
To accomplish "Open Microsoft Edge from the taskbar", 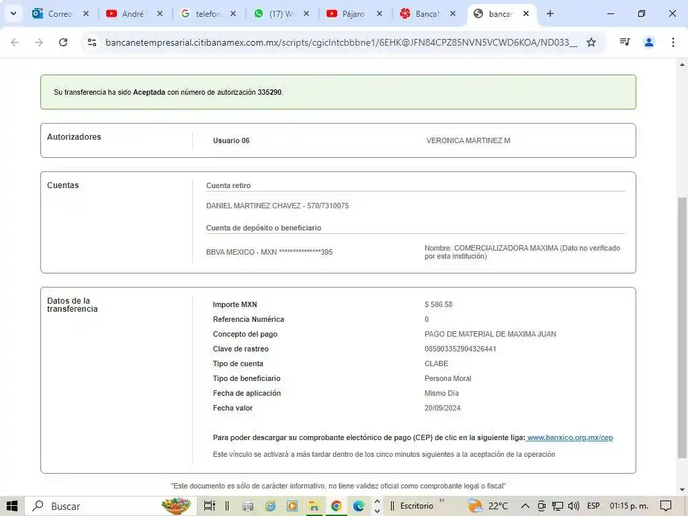I will (359, 506).
